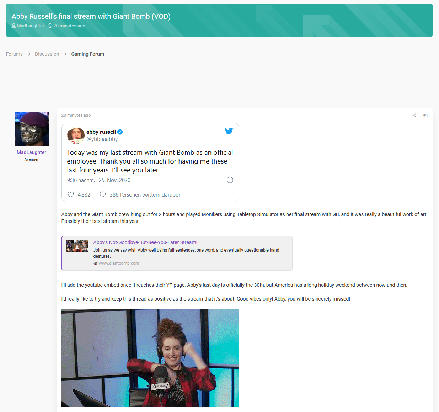Open tweet date 9:36 nachm. · 25. Nov. 2020
The height and width of the screenshot is (412, 439).
pyautogui.click(x=99, y=180)
